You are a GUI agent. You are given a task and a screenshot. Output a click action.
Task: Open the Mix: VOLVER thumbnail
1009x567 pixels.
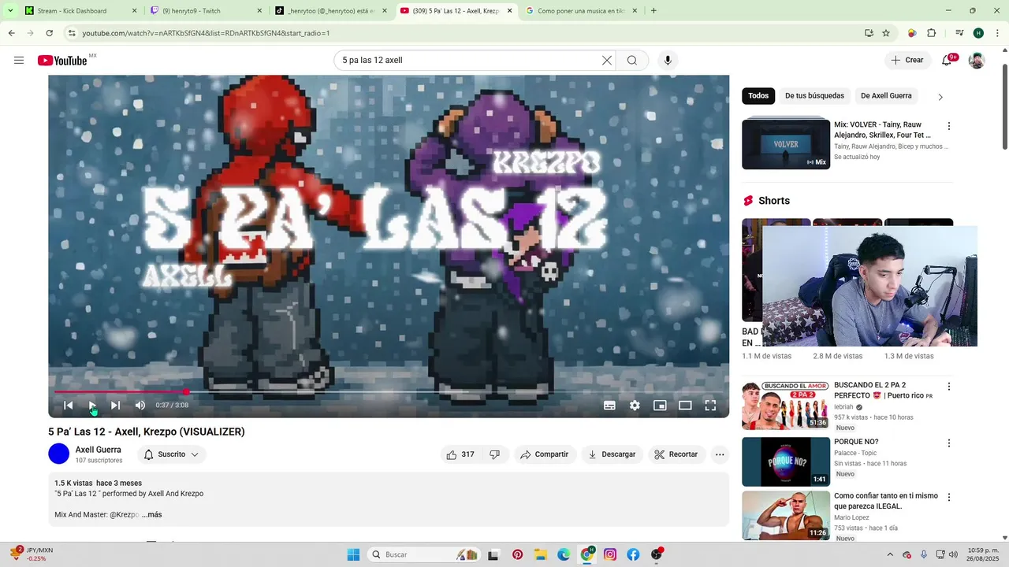point(786,145)
